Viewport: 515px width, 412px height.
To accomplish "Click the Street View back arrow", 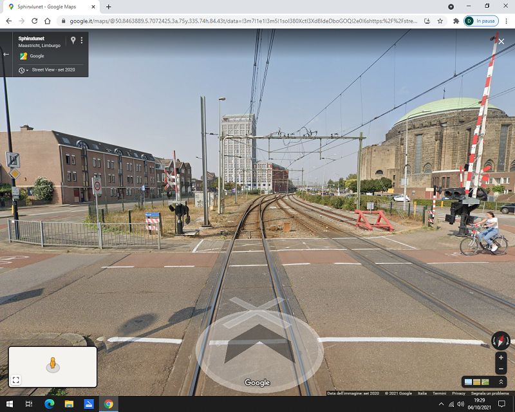I will [x=6, y=55].
